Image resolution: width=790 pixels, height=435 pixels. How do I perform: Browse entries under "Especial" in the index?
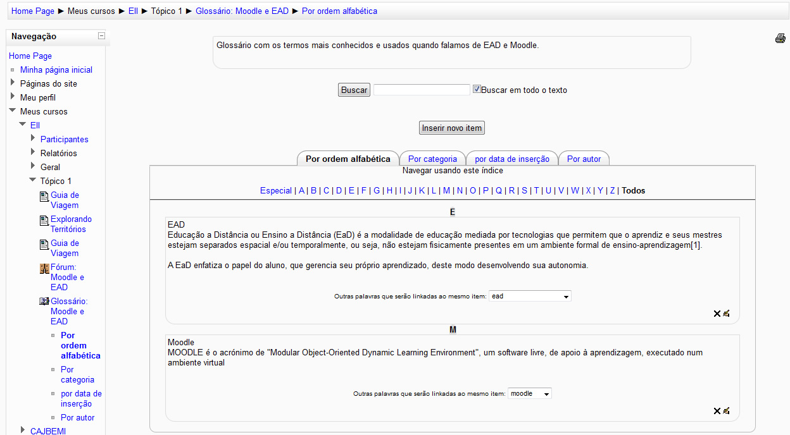276,190
